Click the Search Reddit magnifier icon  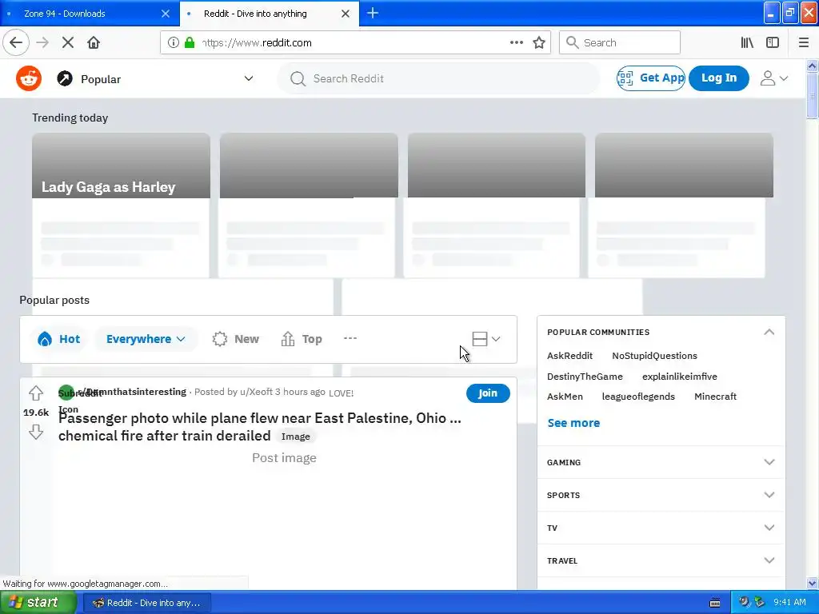coord(298,79)
